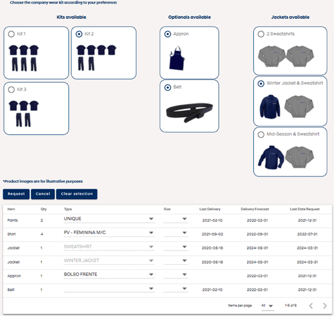This screenshot has height=316, width=334.
Task: Select the 2 Sweatshirts radio option
Action: (x=261, y=34)
